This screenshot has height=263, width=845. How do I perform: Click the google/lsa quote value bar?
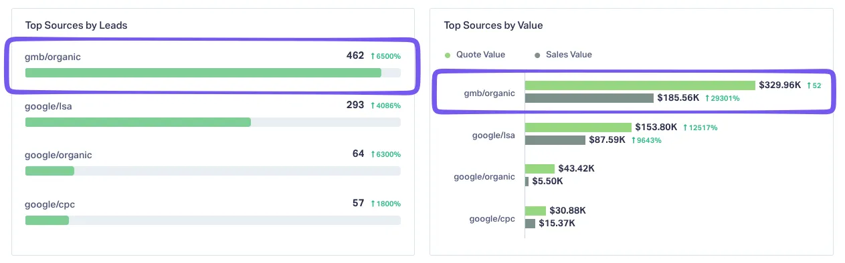tap(578, 127)
